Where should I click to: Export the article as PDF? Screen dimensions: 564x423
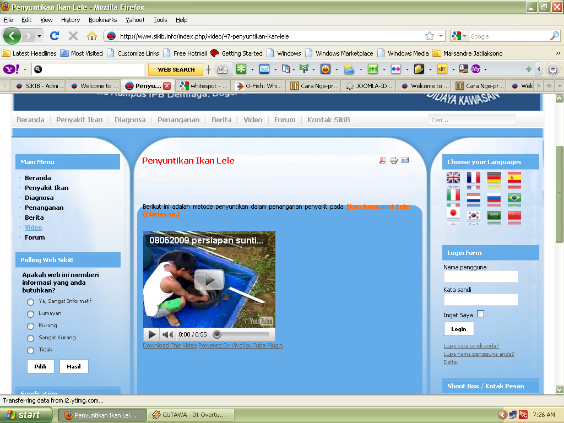tap(382, 160)
